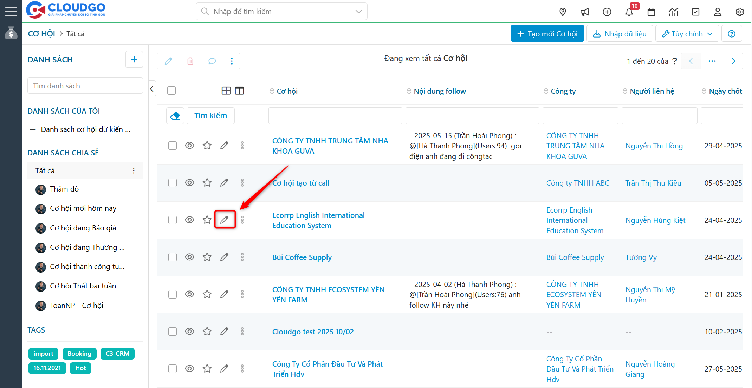Click the eraser clear filter icon
Image resolution: width=752 pixels, height=388 pixels.
(175, 116)
